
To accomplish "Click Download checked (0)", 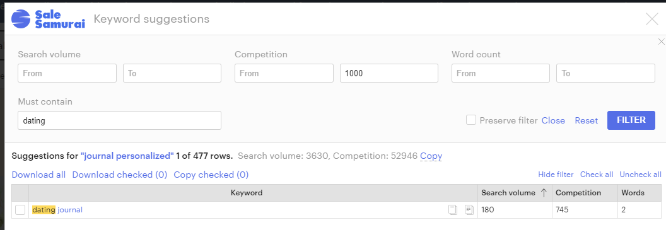I will pyautogui.click(x=120, y=175).
